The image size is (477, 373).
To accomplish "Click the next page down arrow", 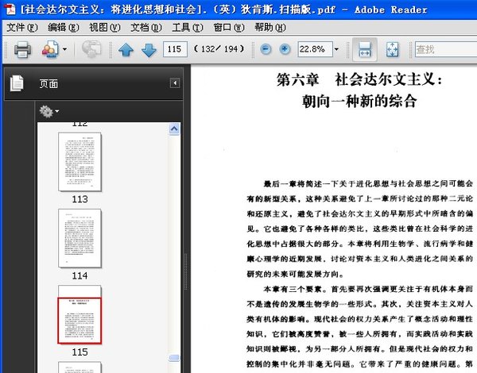I will point(148,50).
